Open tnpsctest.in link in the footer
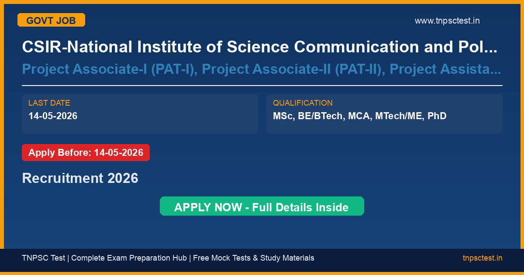This screenshot has height=275, width=524. (483, 258)
